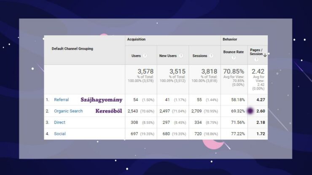Click the Organic Search bounce rate 69.32%
312x175 pixels.
click(238, 111)
